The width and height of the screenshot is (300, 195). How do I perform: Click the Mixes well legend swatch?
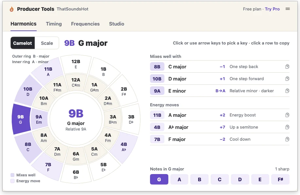(x=12, y=175)
